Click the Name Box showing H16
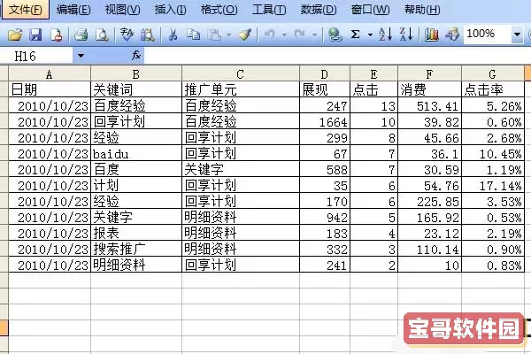 [36, 56]
